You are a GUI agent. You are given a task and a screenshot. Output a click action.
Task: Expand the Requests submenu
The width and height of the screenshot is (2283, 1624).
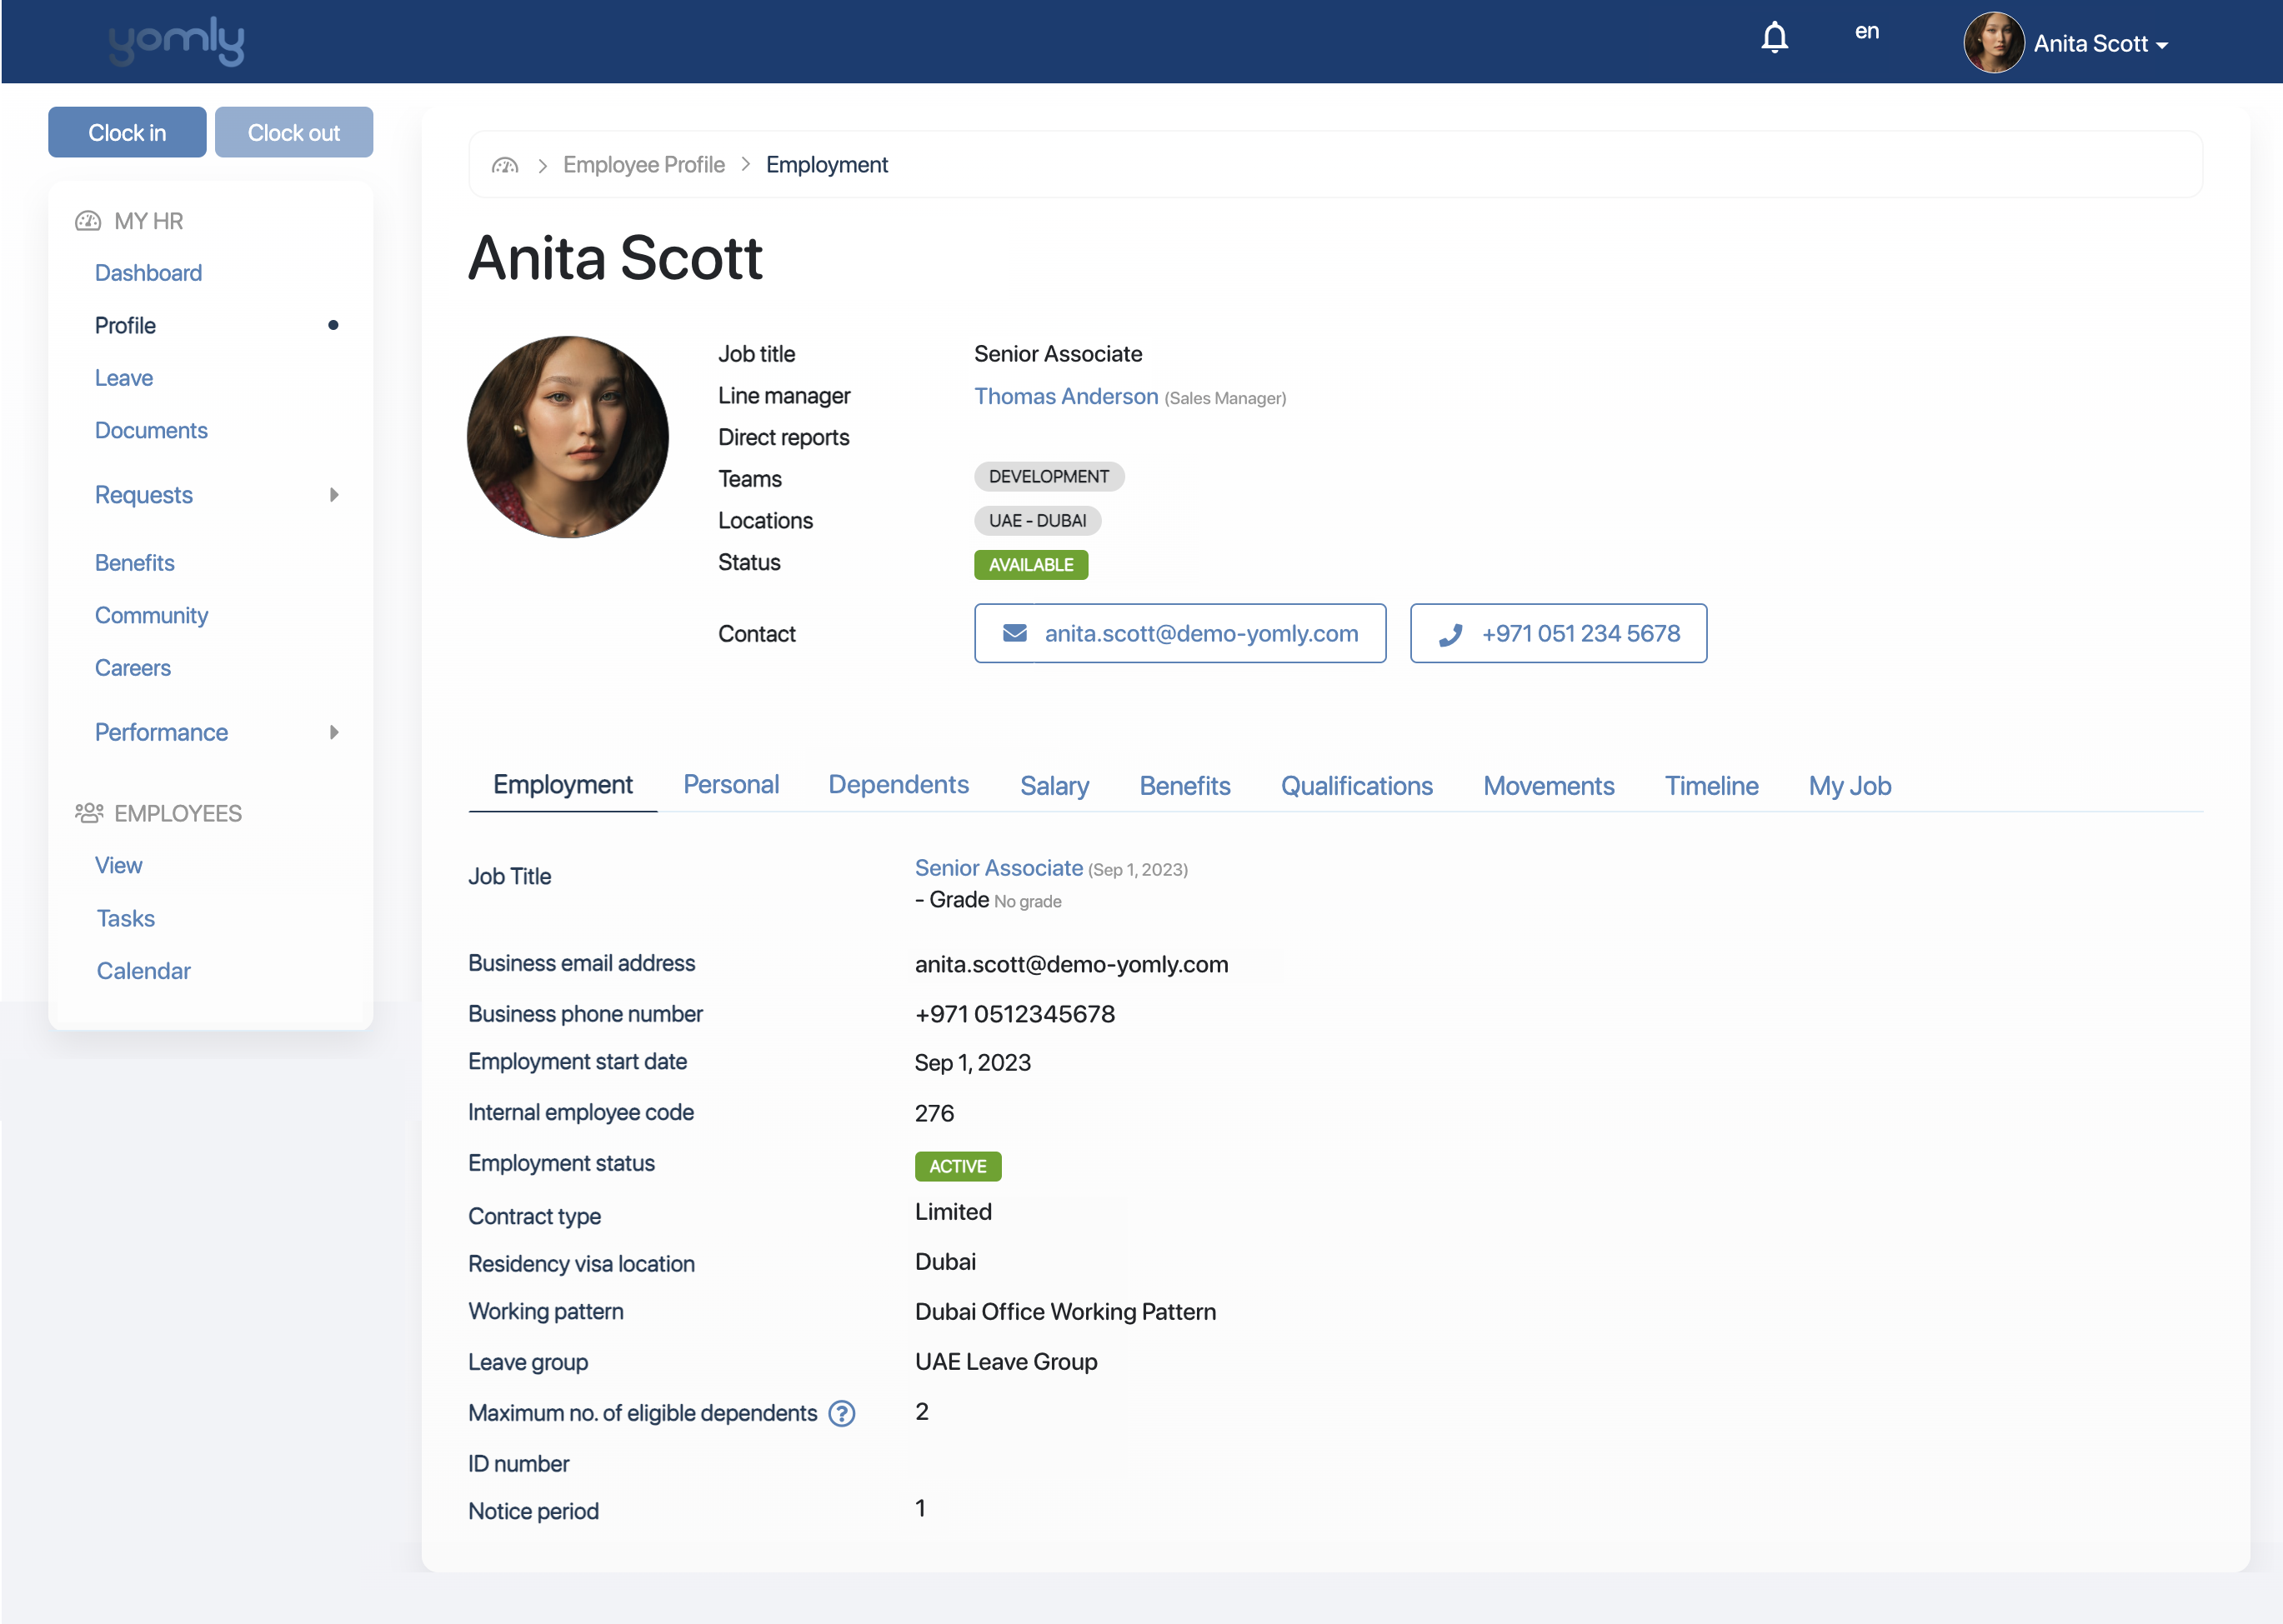(x=334, y=495)
